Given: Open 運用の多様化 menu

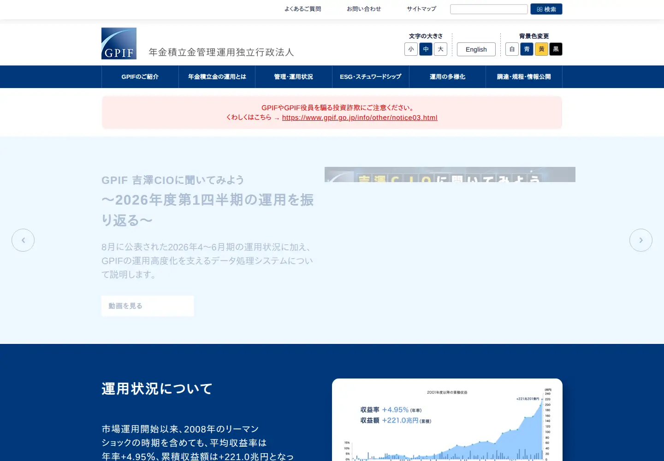Looking at the screenshot, I should tap(447, 77).
